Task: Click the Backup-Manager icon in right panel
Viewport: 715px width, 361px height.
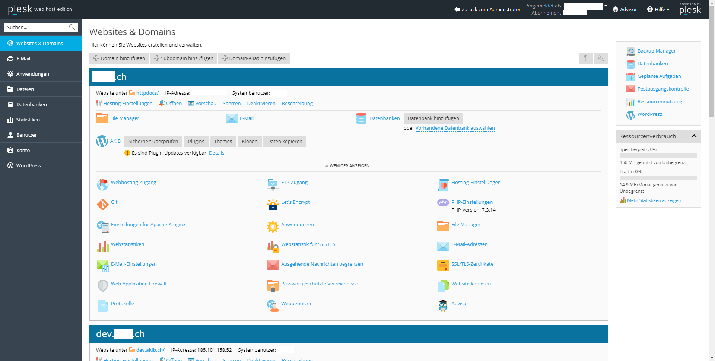Action: pyautogui.click(x=631, y=51)
